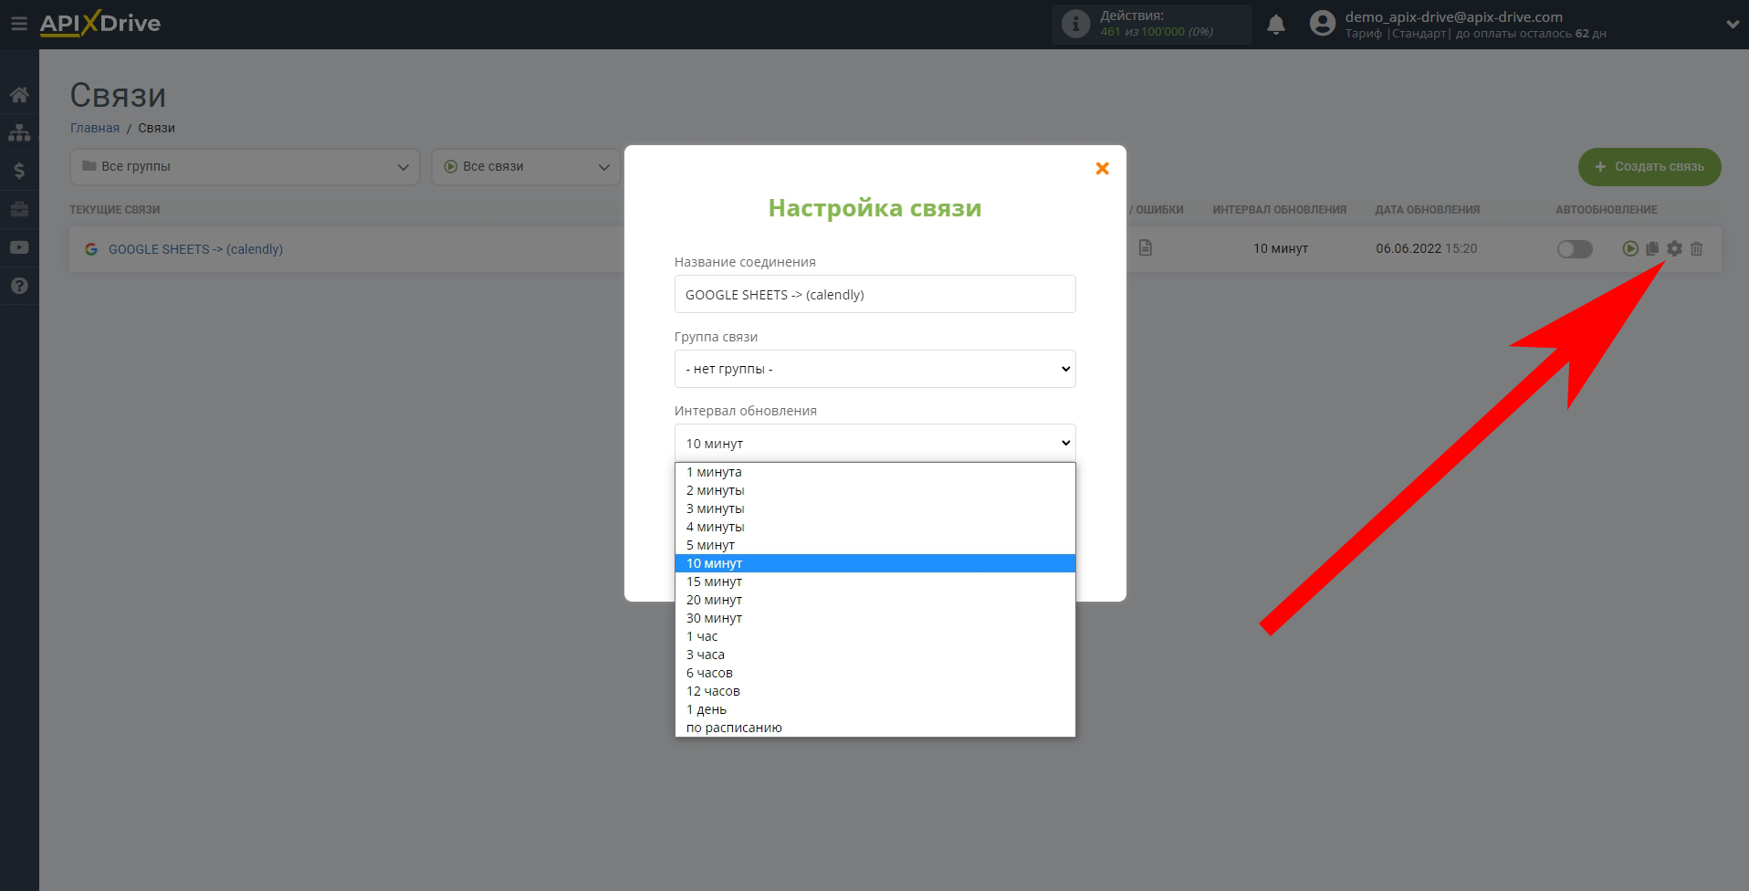Open the briefcase sidebar icon
The width and height of the screenshot is (1749, 891).
pyautogui.click(x=19, y=209)
